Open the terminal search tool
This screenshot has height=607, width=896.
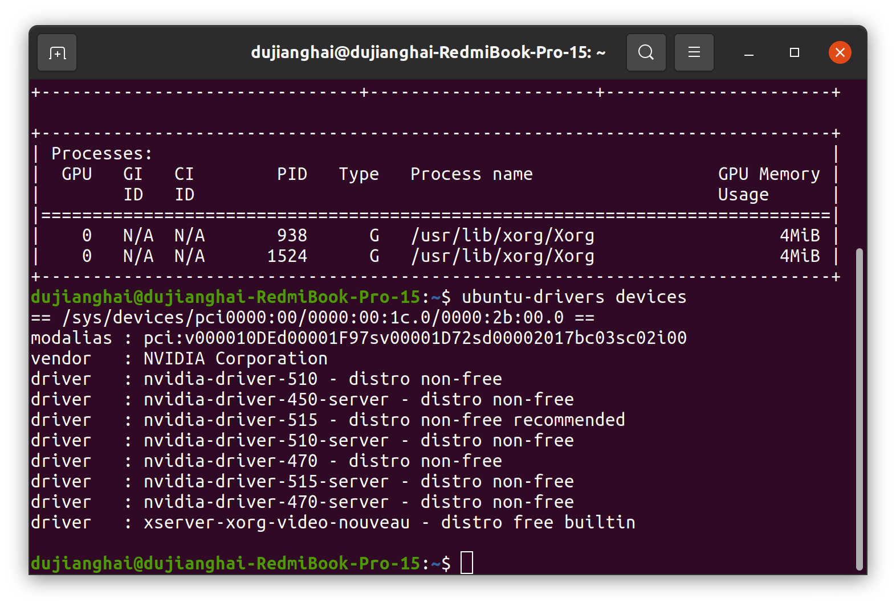(646, 52)
